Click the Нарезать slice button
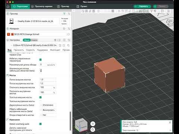Screen dimensions: 179x134 click(x=144, y=6)
